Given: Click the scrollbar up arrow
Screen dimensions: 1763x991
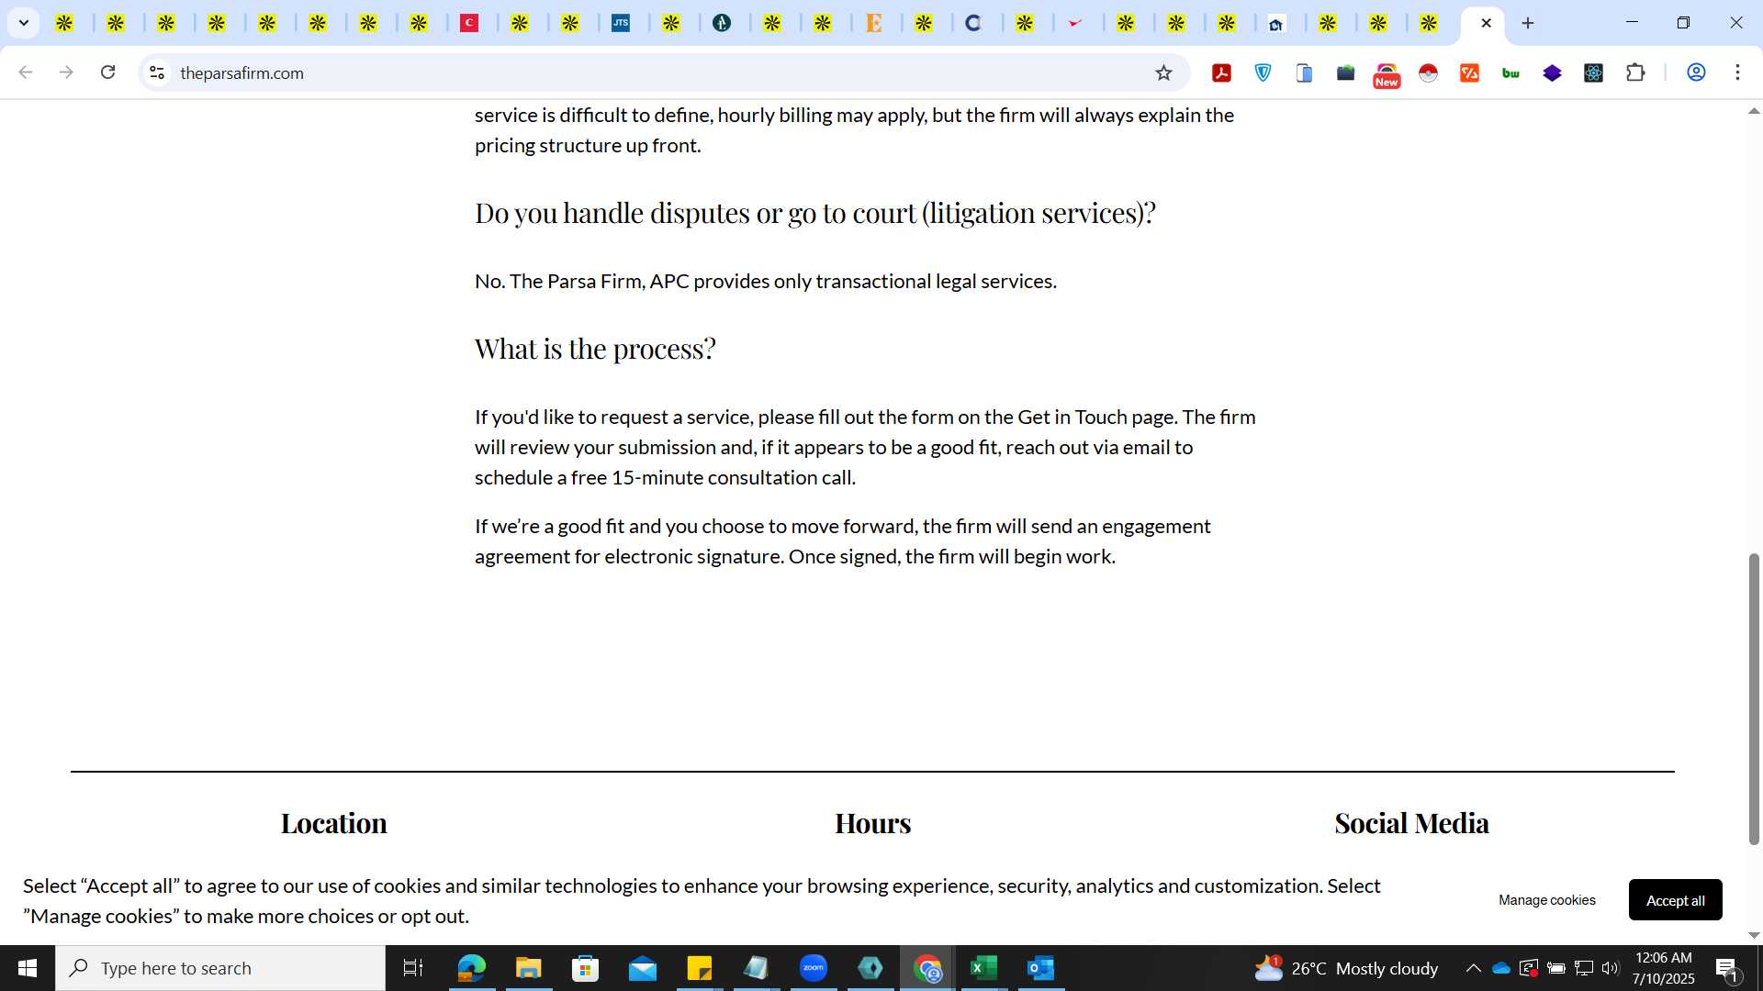Looking at the screenshot, I should click(x=1754, y=111).
